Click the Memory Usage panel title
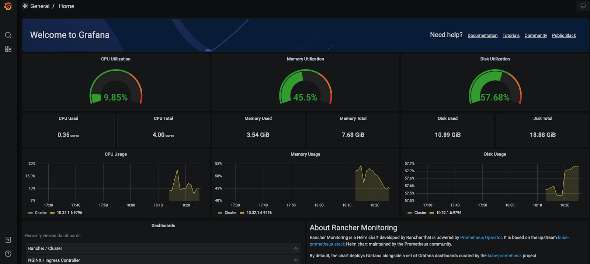The width and height of the screenshot is (590, 264). (305, 154)
